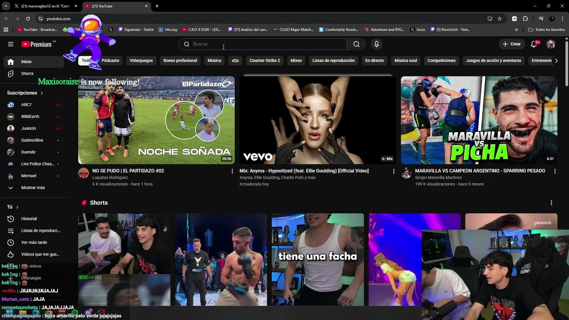Expand the Tú section chevron
The width and height of the screenshot is (569, 320).
17,207
